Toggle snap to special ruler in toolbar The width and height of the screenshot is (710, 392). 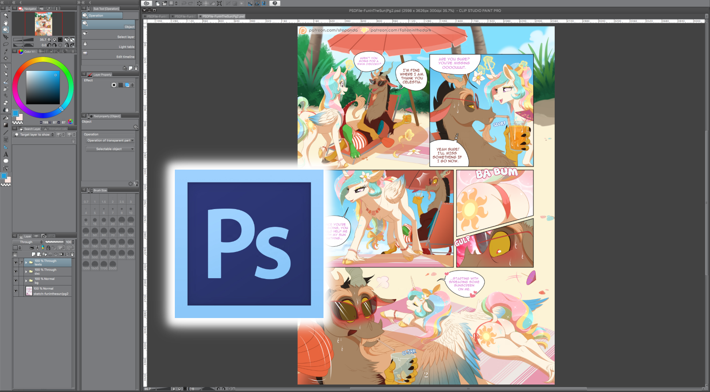point(257,4)
